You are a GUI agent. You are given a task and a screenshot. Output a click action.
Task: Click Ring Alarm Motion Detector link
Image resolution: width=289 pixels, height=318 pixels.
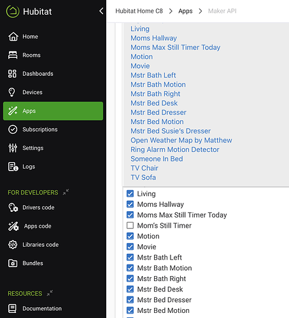(175, 149)
